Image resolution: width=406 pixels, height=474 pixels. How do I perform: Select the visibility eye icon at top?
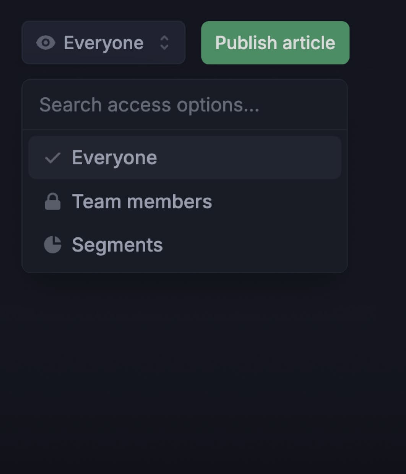tap(45, 43)
